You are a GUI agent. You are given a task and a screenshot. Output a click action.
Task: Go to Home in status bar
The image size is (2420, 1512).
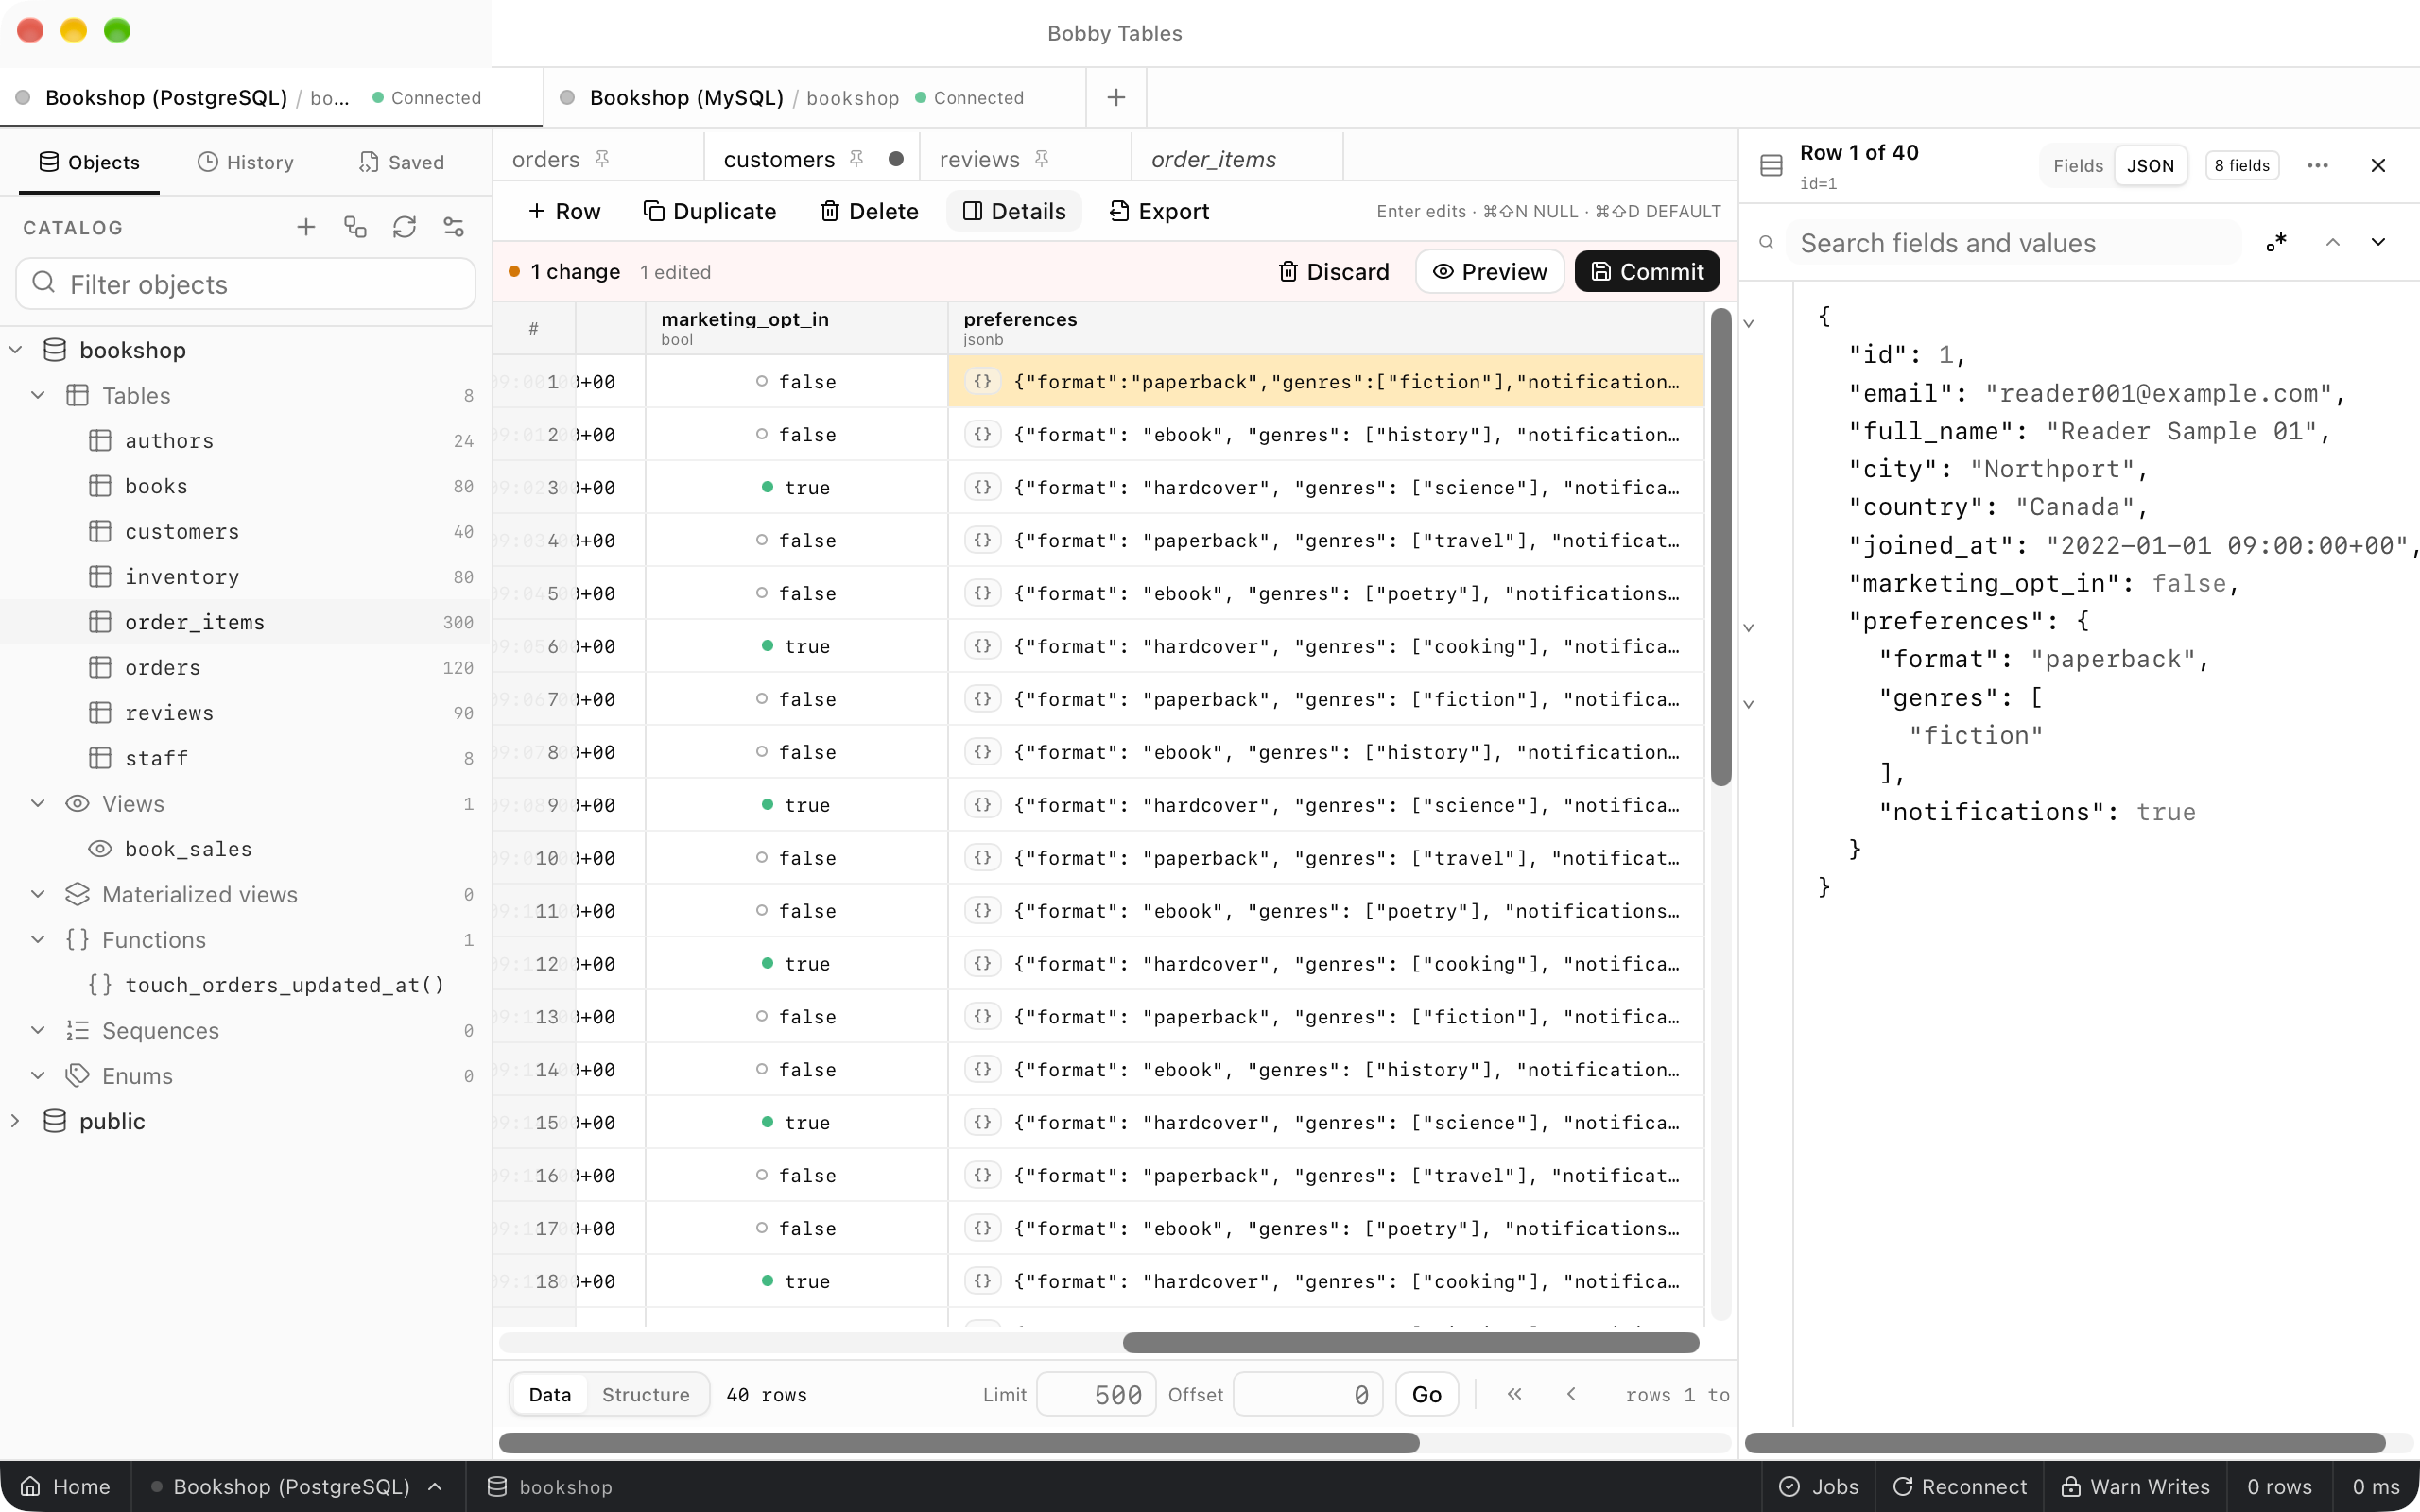[x=65, y=1487]
